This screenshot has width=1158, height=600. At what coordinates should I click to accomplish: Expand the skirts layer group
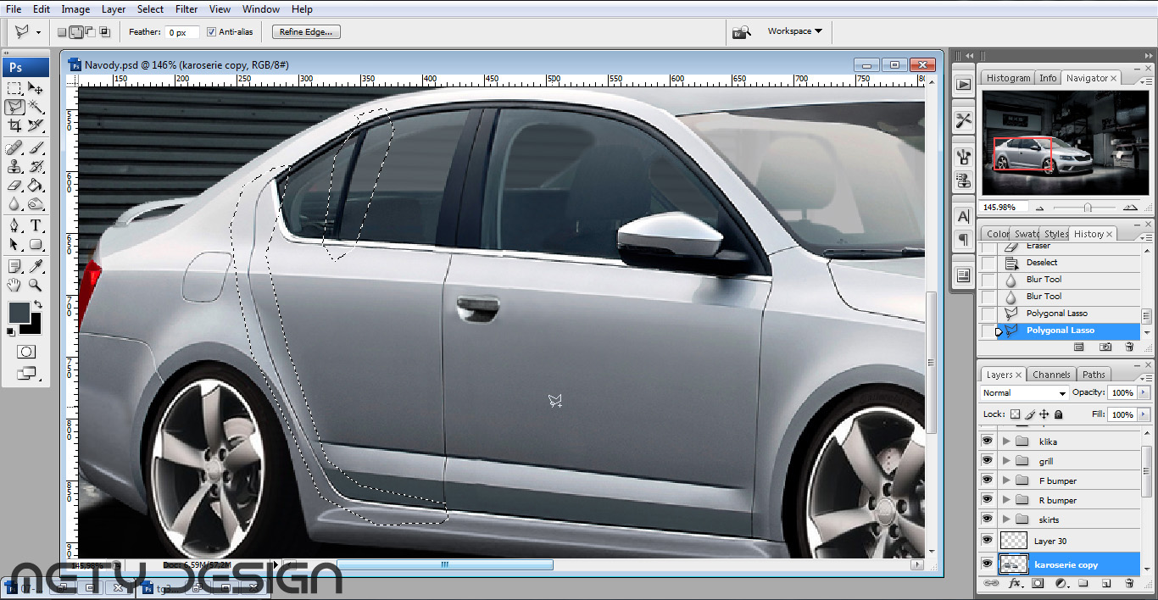[x=1006, y=519]
